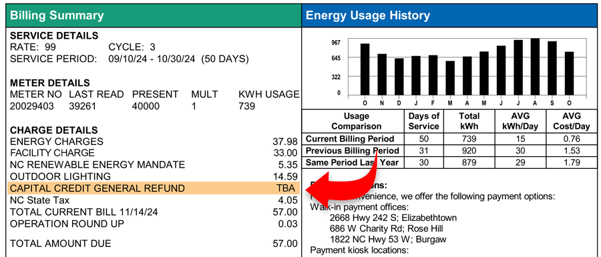The image size is (601, 257).
Task: Click the Payment kiosk locations text
Action: coord(360,251)
